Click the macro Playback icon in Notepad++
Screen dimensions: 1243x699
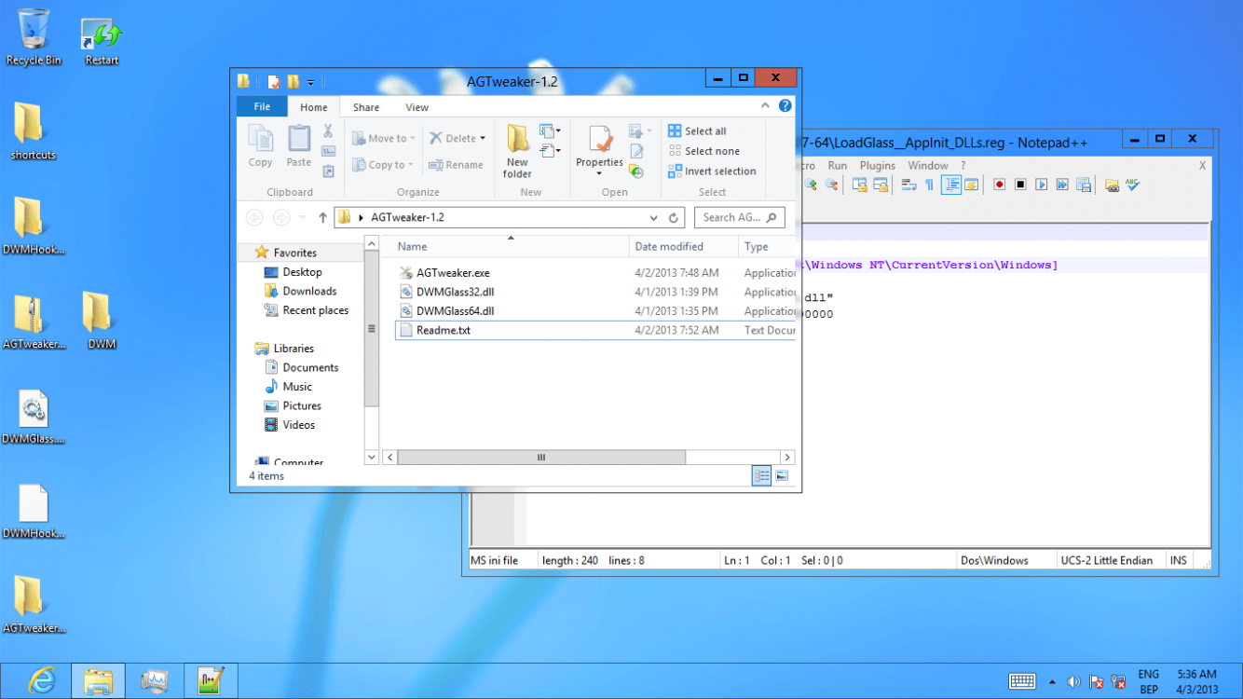click(1042, 185)
